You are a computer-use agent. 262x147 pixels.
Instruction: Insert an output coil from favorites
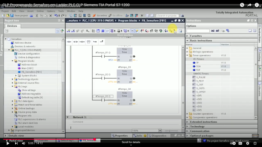(x=82, y=42)
